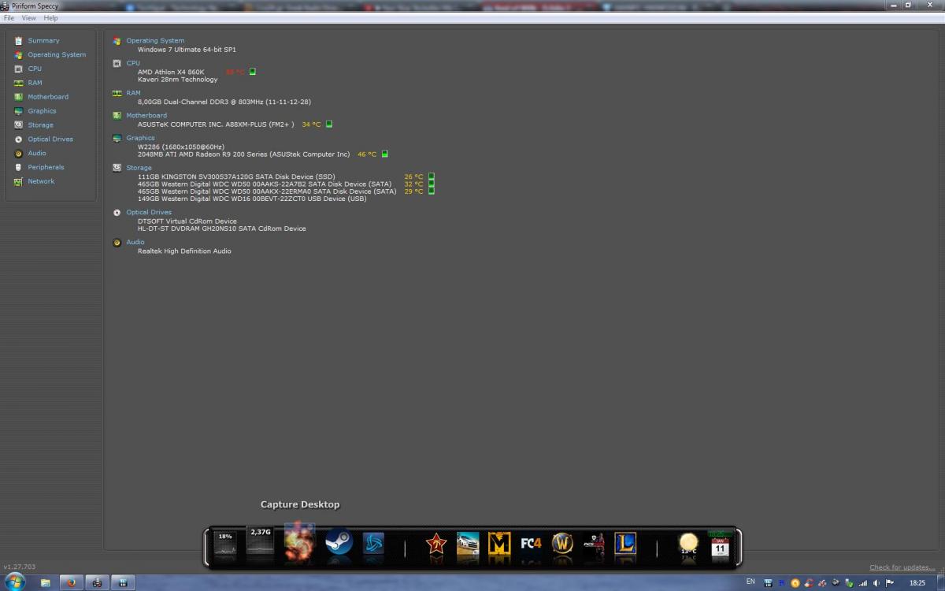Click the Optical Drives heading in summary
The image size is (945, 591).
point(149,212)
